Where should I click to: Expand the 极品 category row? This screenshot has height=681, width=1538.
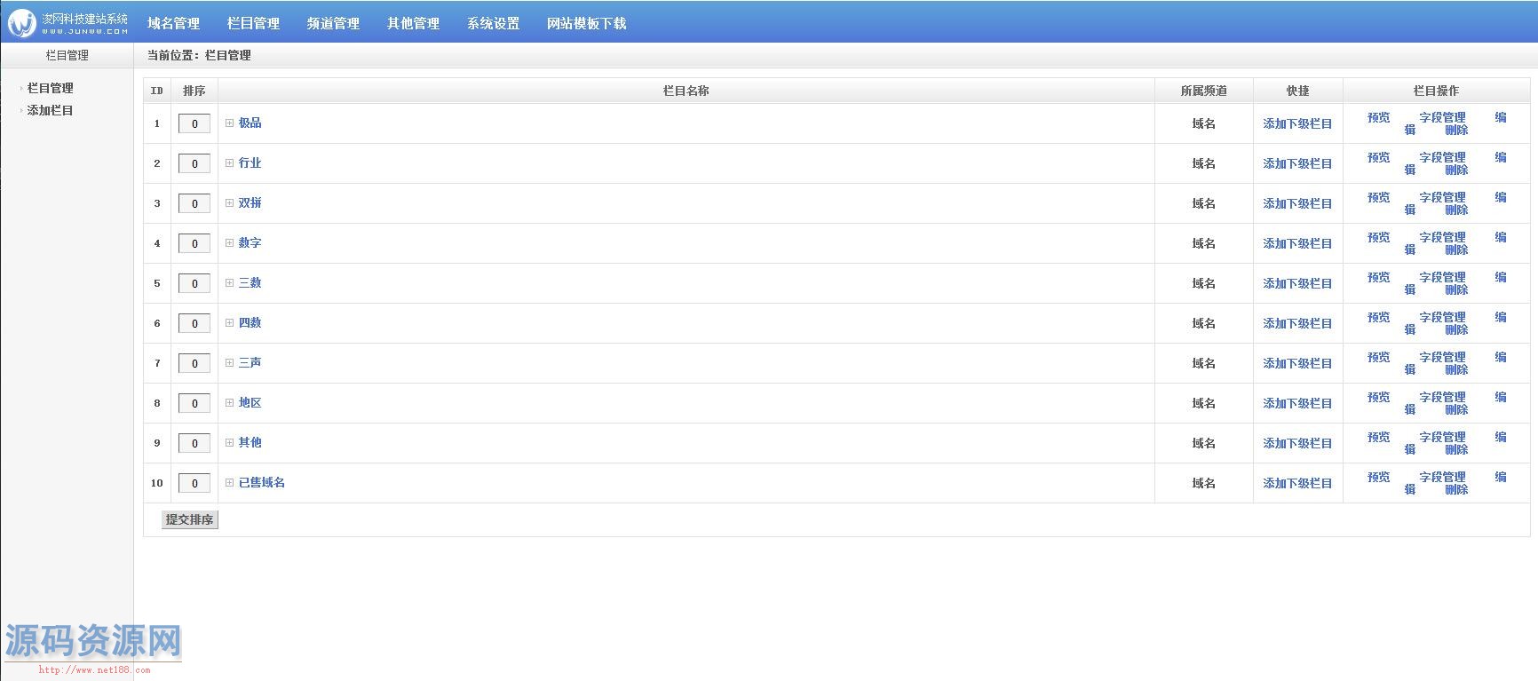pos(229,123)
